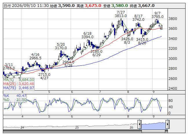Screen dimensions: 189x136
Task: Click the closing price 3,667.0
Action: pos(146,6)
